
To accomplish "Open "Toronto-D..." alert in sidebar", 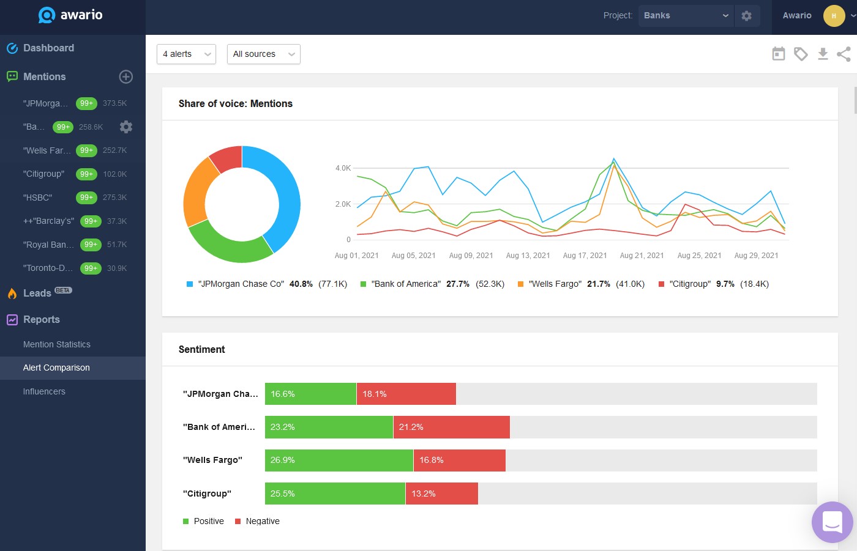I will 48,268.
